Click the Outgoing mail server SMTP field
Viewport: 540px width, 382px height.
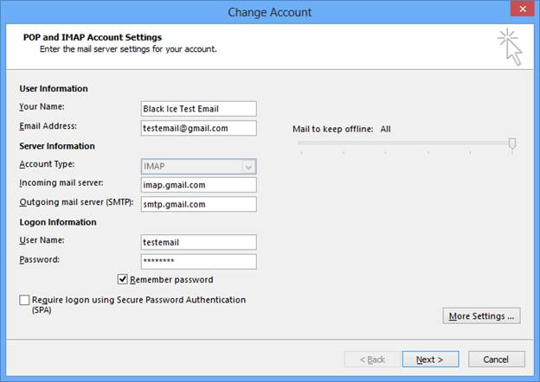(x=198, y=204)
